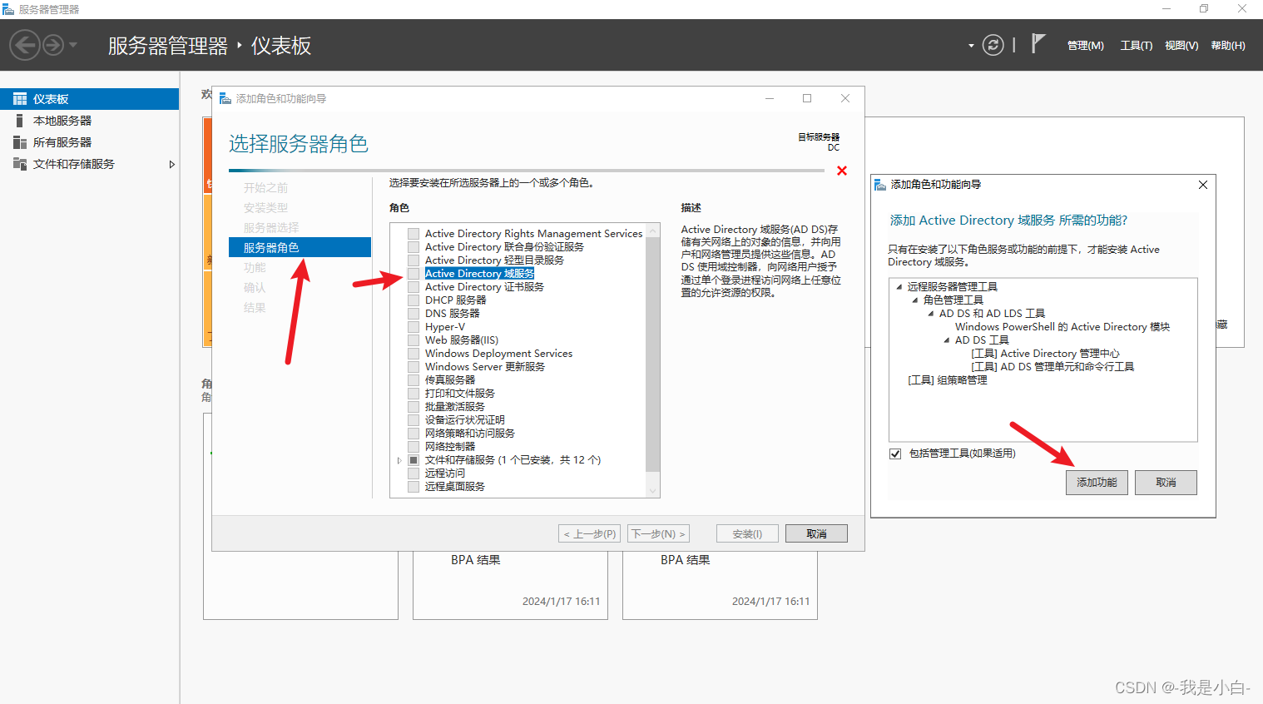Expand 文件和存储服务 role in roles list
Viewport: 1263px width, 704px height.
[x=399, y=460]
